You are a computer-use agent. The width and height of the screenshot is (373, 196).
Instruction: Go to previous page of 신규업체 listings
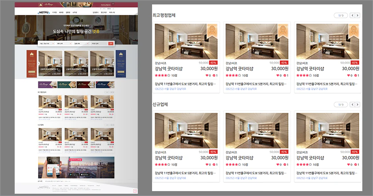tap(352, 104)
